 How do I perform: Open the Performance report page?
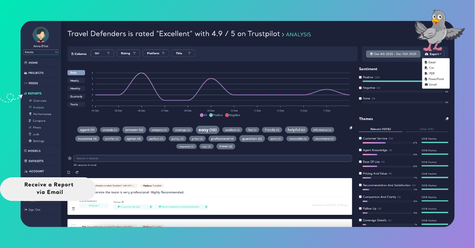coord(40,114)
